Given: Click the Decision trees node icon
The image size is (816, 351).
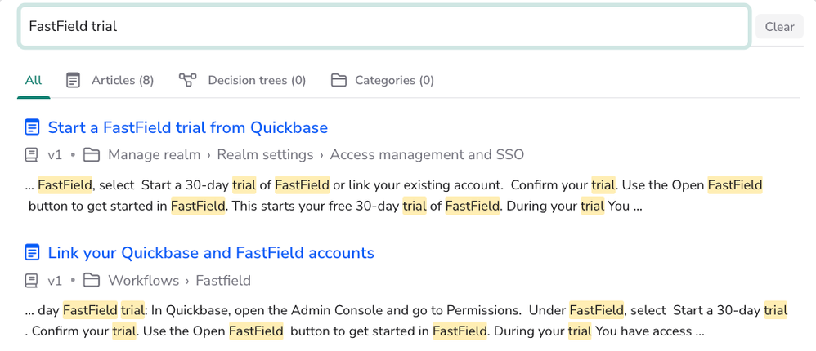Looking at the screenshot, I should (187, 80).
